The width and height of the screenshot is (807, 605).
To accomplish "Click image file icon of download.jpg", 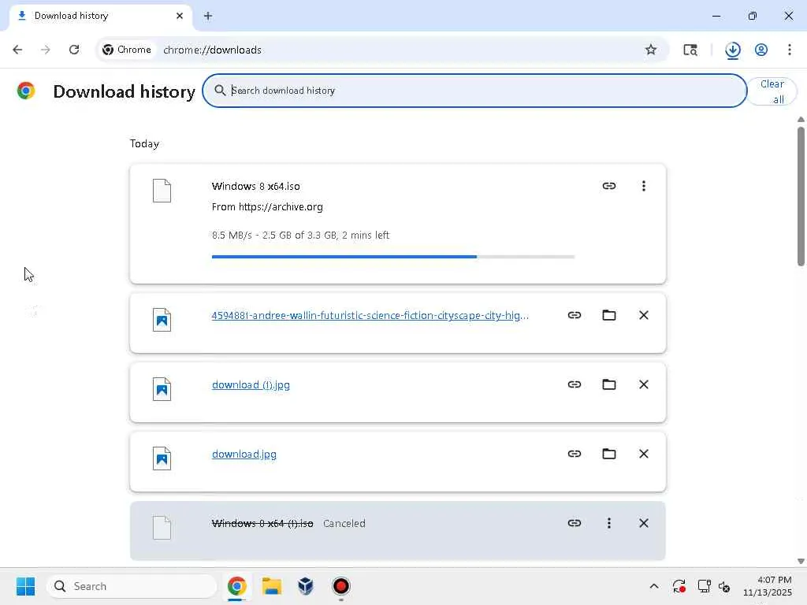I will coord(162,458).
